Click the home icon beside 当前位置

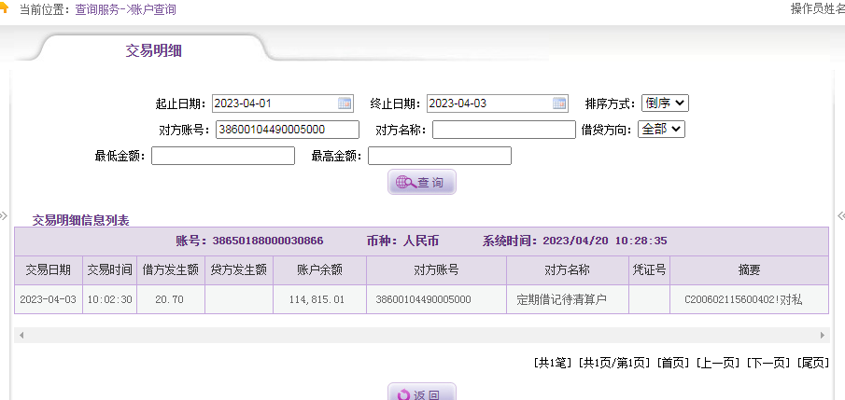pyautogui.click(x=4, y=9)
